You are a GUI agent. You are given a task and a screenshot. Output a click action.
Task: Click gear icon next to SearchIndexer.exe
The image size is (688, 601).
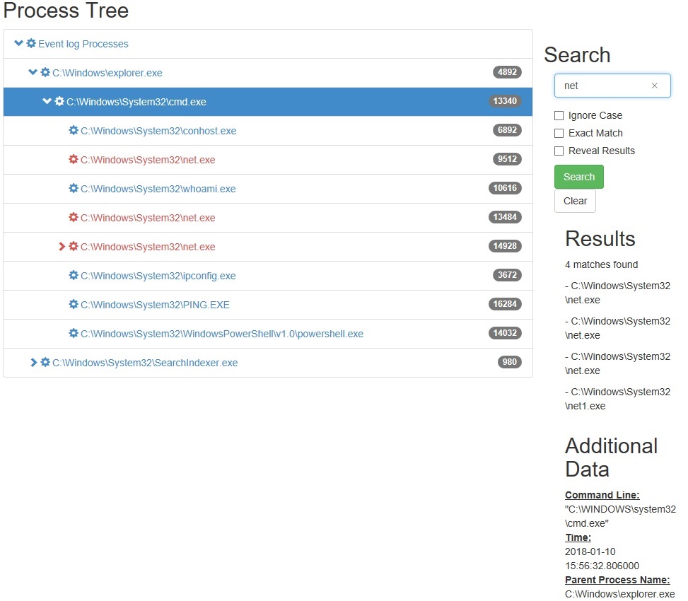click(45, 362)
